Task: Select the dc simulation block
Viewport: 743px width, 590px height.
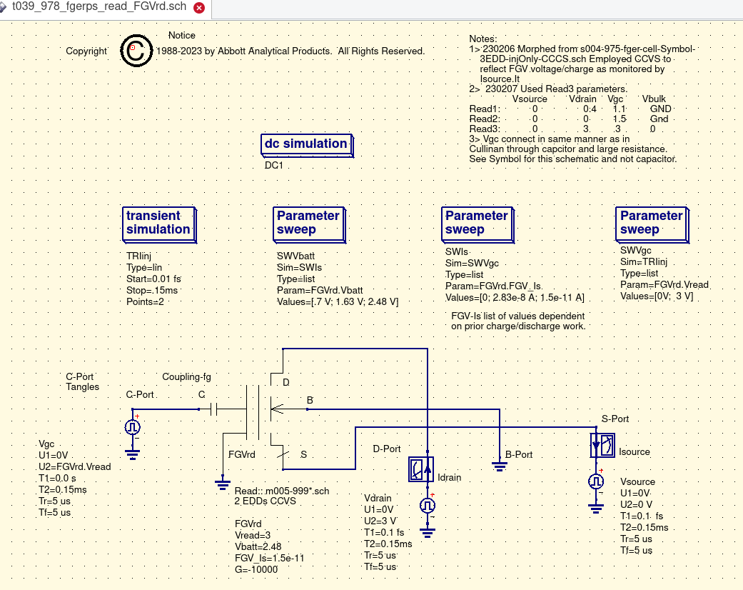Action: tap(305, 144)
